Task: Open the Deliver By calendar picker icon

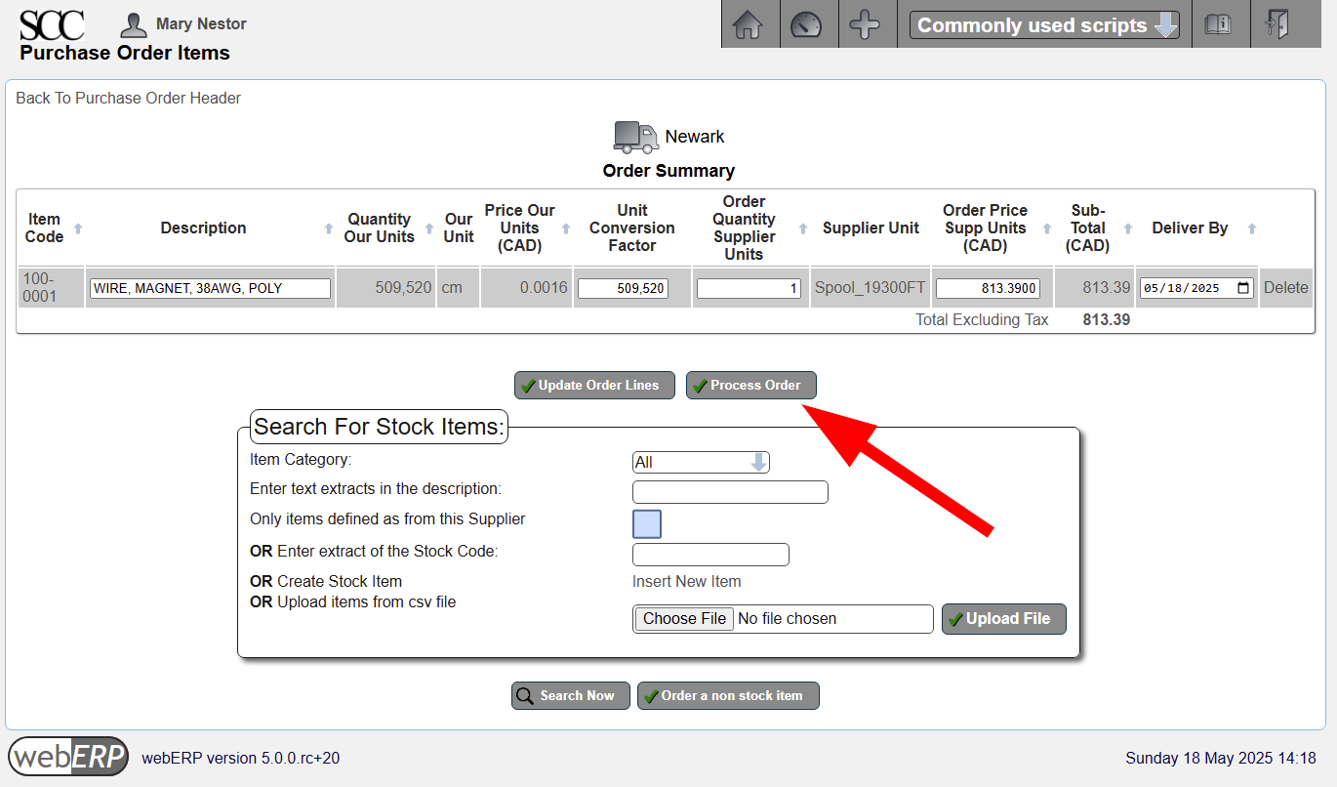Action: click(1242, 288)
